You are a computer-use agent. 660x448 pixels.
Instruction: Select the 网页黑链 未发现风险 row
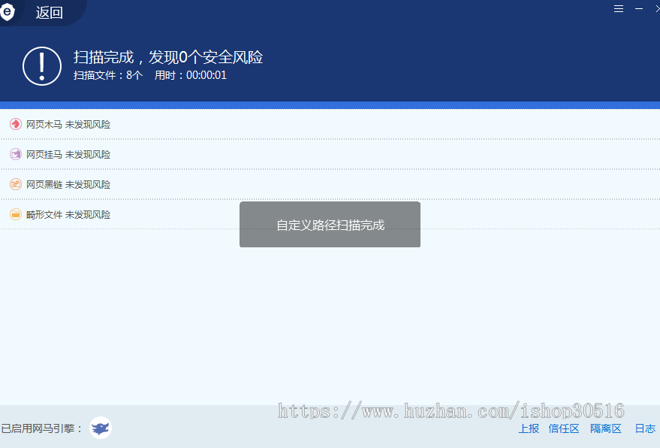pos(330,184)
